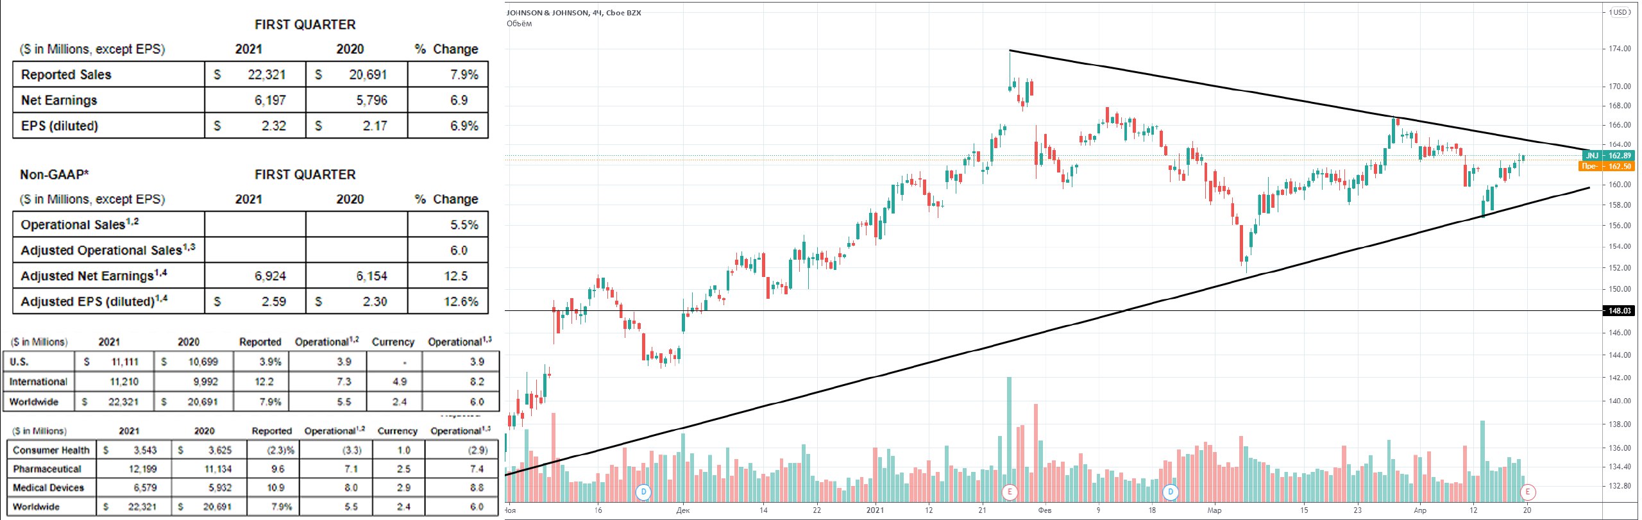Click the 132.80 price axis label
The width and height of the screenshot is (1642, 520).
click(x=1620, y=486)
